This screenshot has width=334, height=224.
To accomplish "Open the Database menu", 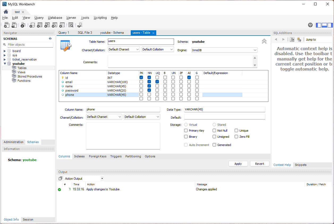I will tap(55, 18).
